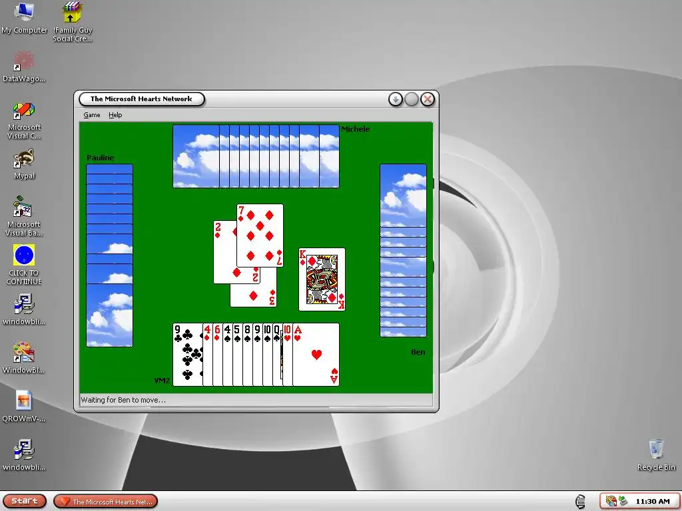Select windowbli... icon below QROWmV-...

tap(24, 455)
